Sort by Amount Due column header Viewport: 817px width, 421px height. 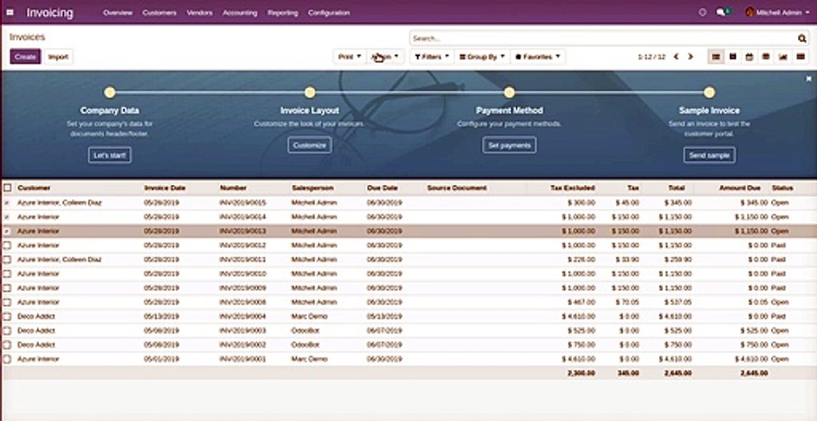[740, 188]
